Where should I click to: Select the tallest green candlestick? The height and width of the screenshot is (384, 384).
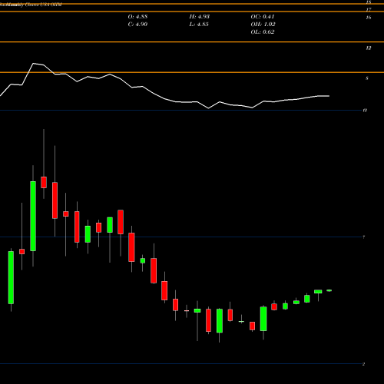(33, 216)
